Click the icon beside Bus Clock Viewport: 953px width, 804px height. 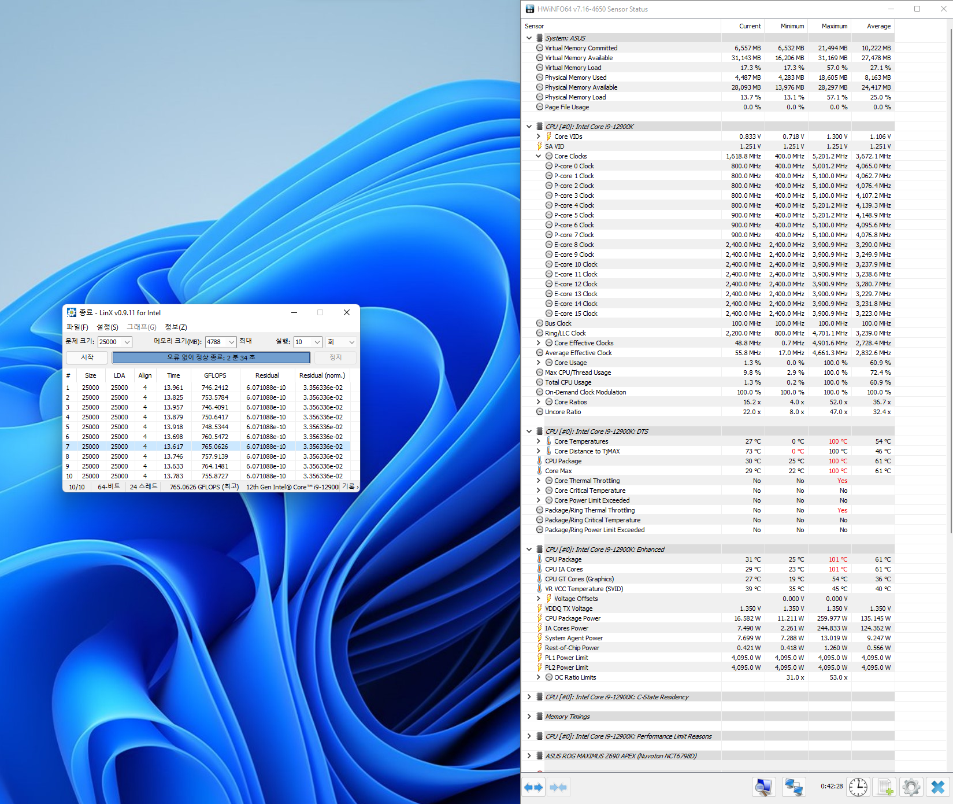pyautogui.click(x=540, y=323)
